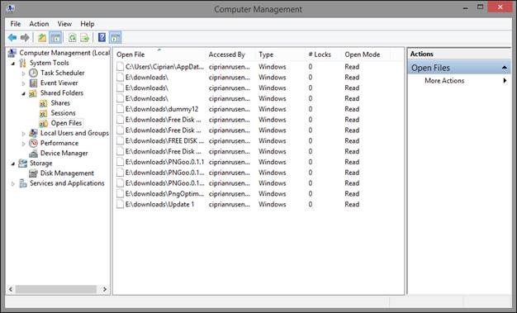Image resolution: width=517 pixels, height=313 pixels.
Task: Click the Open Files folder icon
Action: [x=44, y=123]
